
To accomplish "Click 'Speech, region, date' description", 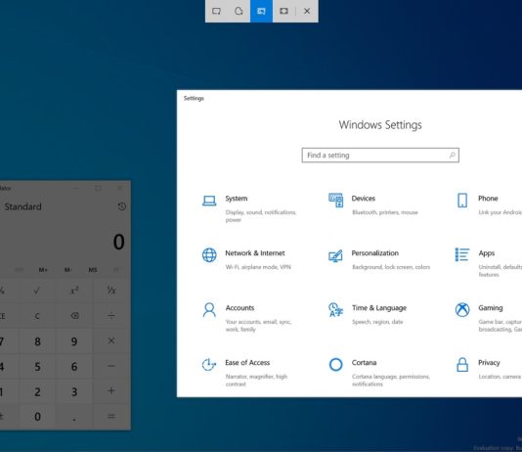I will [377, 322].
